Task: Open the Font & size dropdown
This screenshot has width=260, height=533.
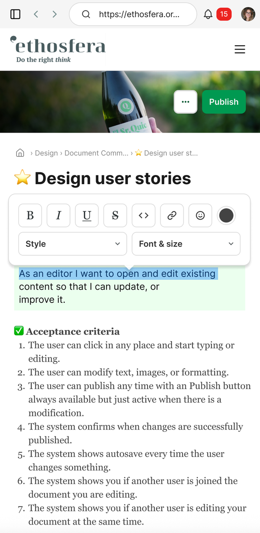Action: (186, 244)
